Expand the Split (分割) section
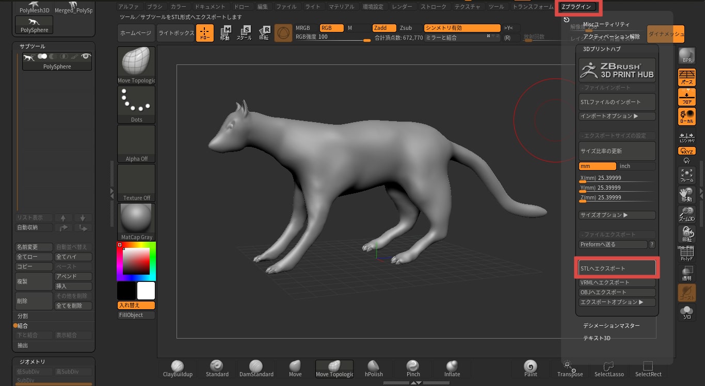This screenshot has width=705, height=386. 23,316
